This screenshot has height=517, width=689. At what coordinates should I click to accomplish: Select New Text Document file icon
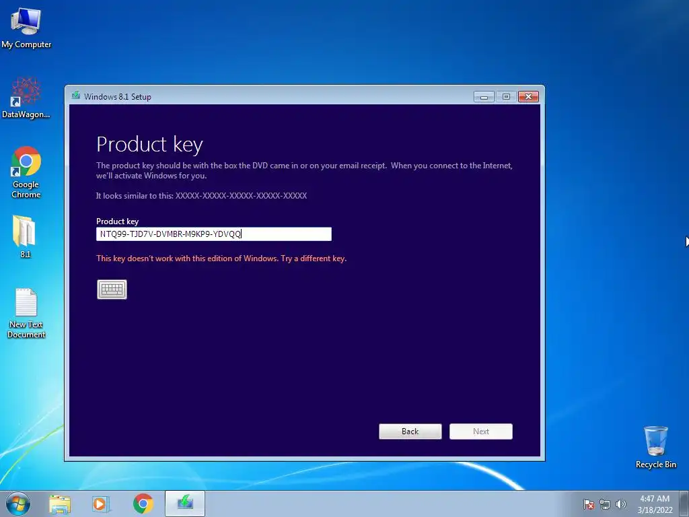click(x=26, y=314)
